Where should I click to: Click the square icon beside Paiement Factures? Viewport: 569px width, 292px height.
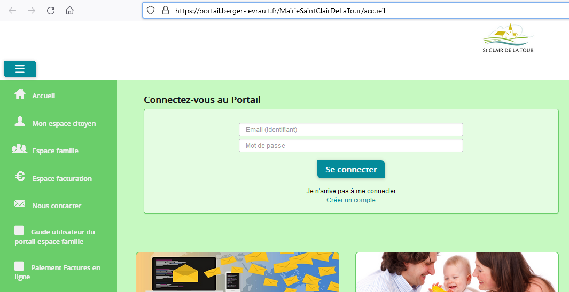(x=19, y=266)
